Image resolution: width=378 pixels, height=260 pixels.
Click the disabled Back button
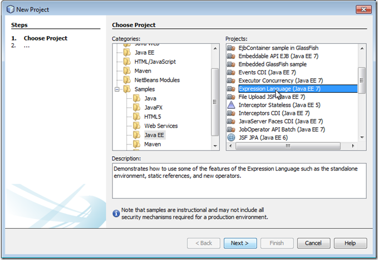(x=203, y=243)
